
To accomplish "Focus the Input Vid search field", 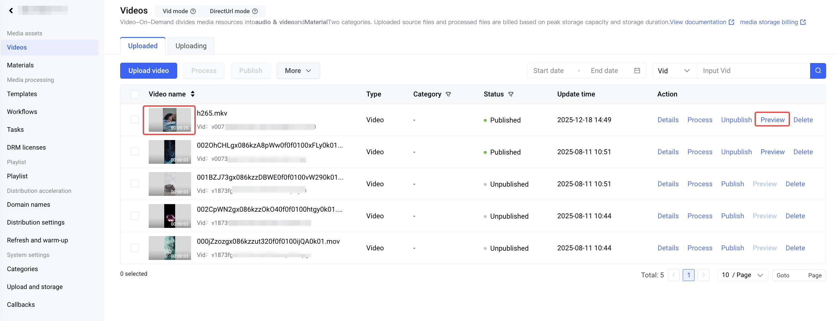I will [753, 71].
